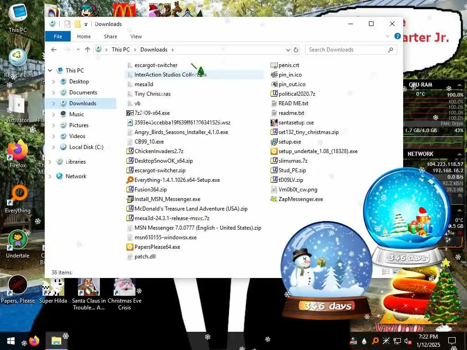Image resolution: width=467 pixels, height=350 pixels.
Task: Open the address bar history dropdown
Action: tap(288, 50)
